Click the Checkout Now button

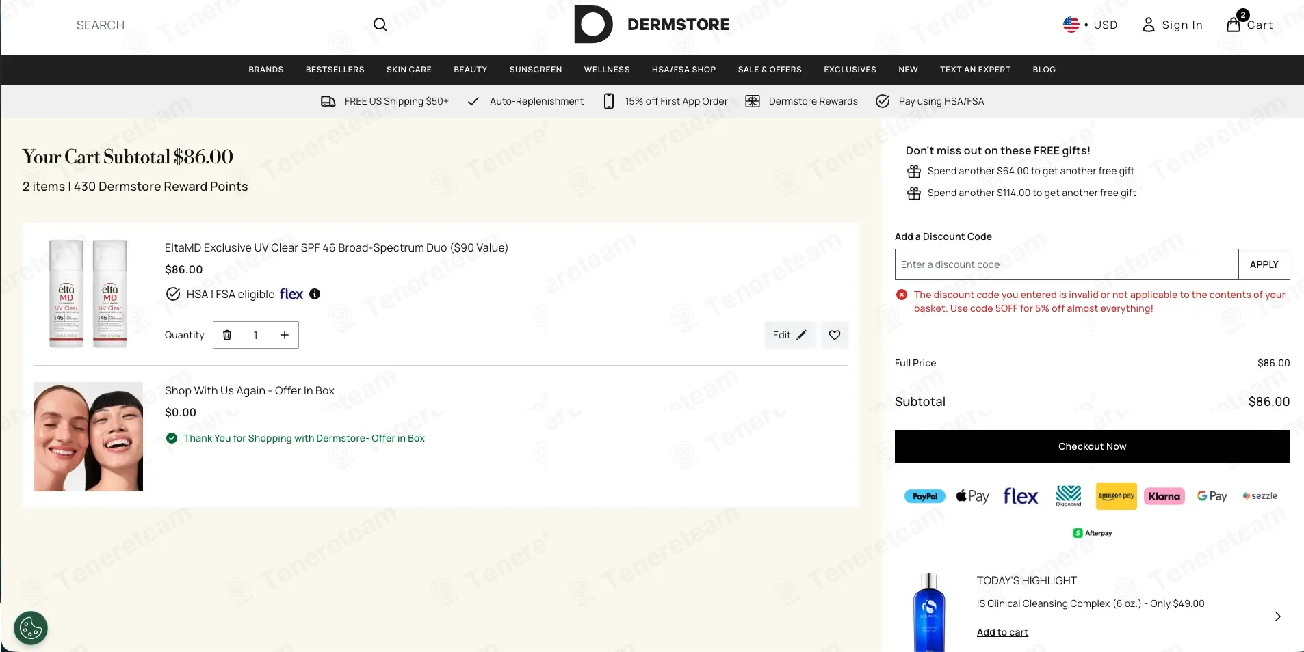(x=1093, y=446)
